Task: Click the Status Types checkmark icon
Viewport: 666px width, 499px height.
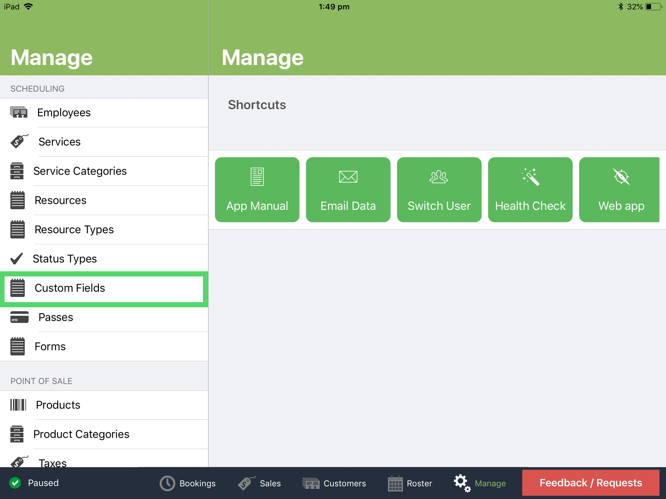Action: pos(17,259)
